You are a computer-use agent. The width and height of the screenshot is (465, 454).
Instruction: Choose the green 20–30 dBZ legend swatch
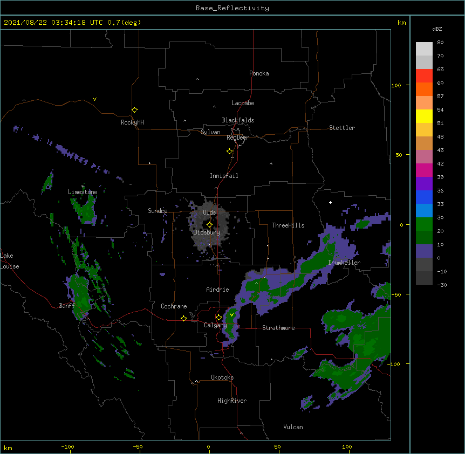[x=424, y=224]
